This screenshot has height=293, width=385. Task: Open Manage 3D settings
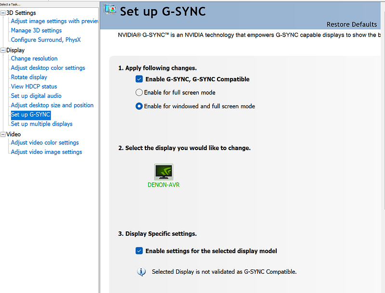(x=37, y=30)
